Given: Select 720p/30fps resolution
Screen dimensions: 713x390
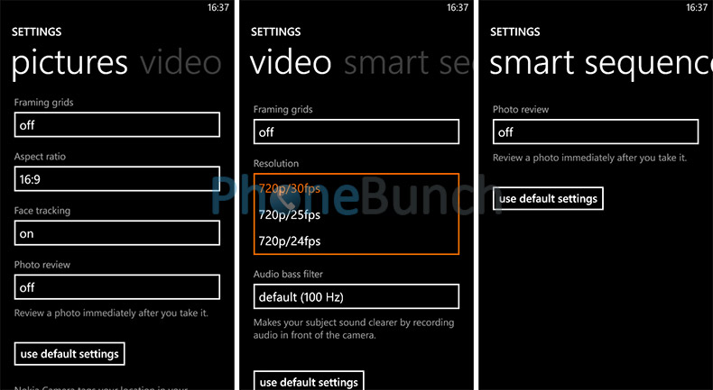Looking at the screenshot, I should click(290, 188).
